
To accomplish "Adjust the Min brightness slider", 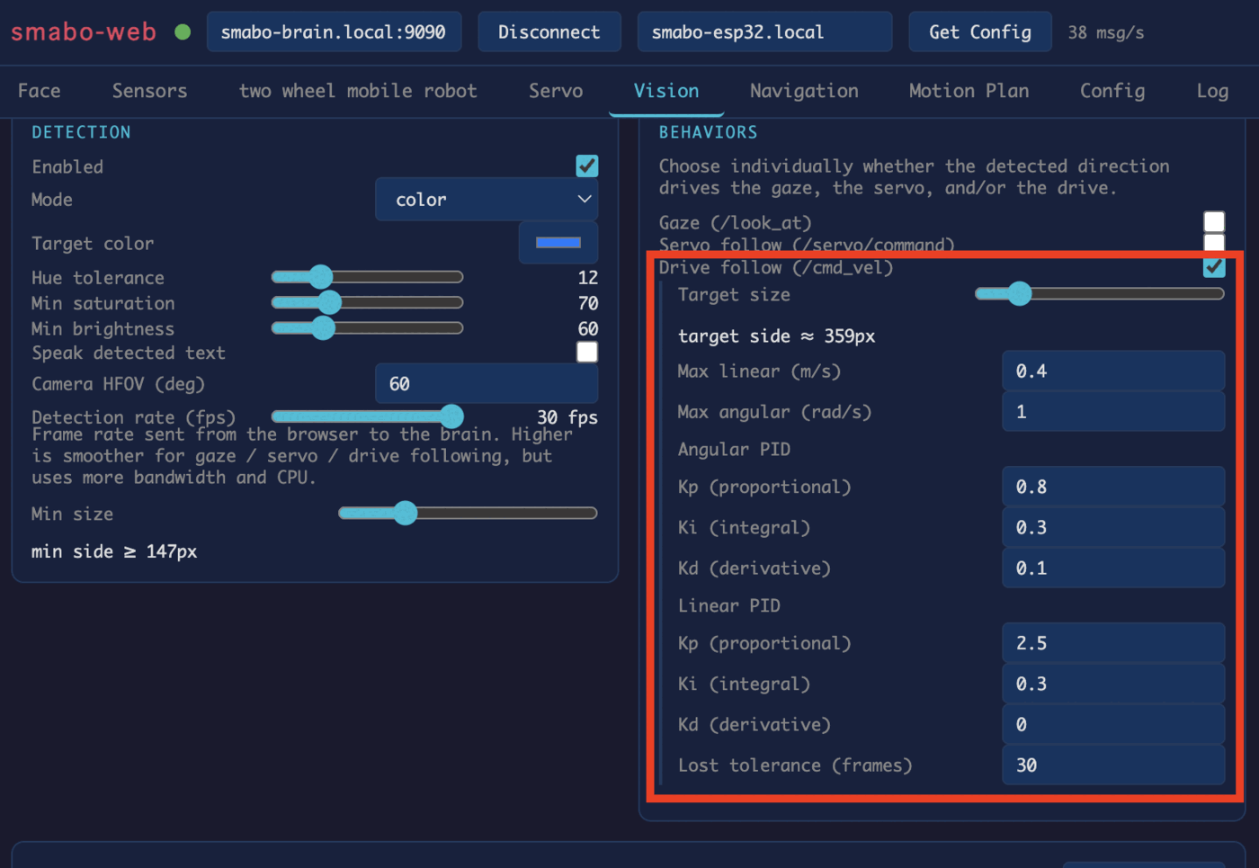I will [367, 327].
